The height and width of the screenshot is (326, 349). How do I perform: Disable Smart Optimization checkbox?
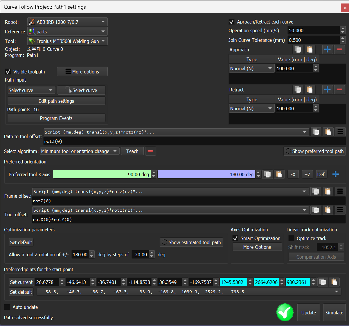click(235, 238)
